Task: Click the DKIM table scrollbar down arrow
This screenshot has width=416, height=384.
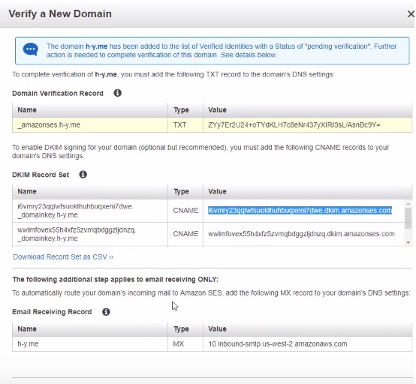Action: coord(408,242)
